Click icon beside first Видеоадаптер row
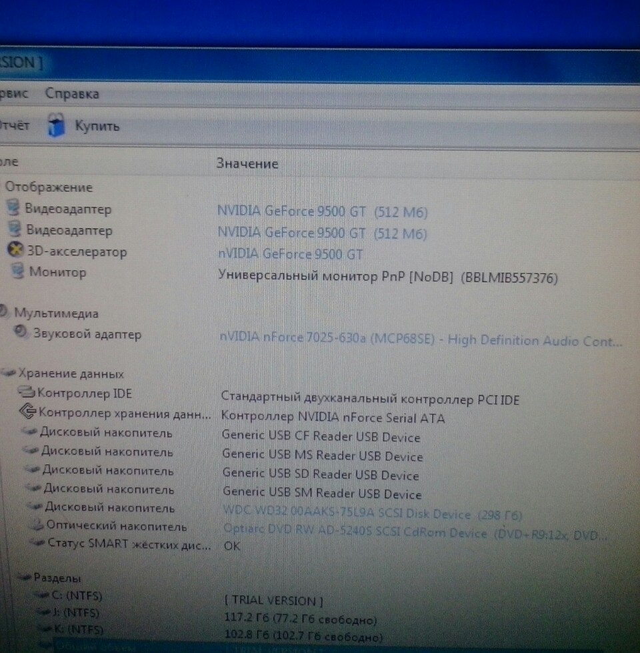 (13, 207)
